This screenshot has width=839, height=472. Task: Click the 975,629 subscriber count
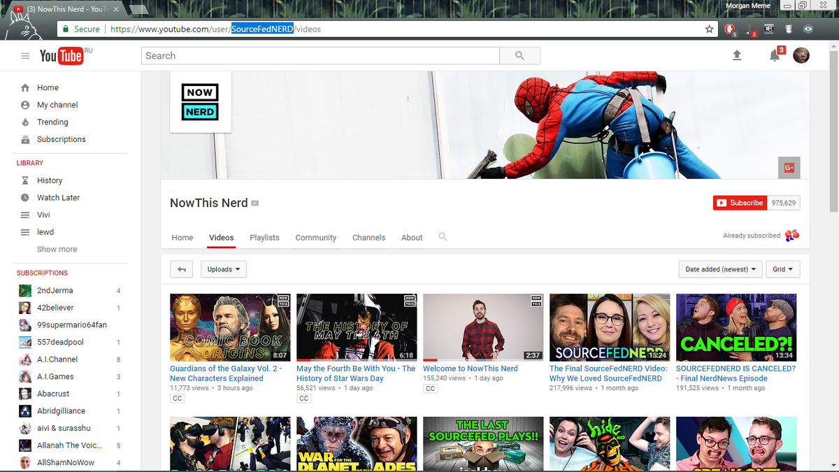(784, 203)
